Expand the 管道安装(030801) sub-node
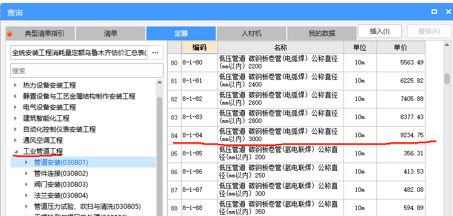The image size is (453, 216). [x=26, y=163]
